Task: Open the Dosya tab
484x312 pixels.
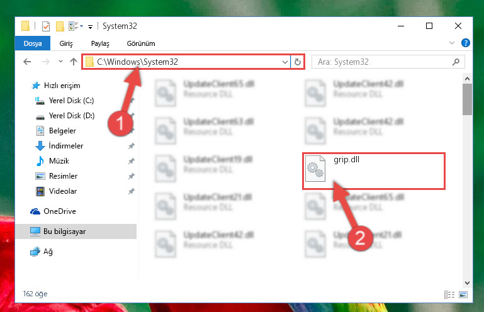Action: tap(33, 43)
